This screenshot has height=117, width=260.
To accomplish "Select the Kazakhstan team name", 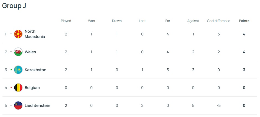I will pos(35,70).
